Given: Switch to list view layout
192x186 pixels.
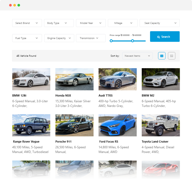Looking at the screenshot, I should 172,56.
